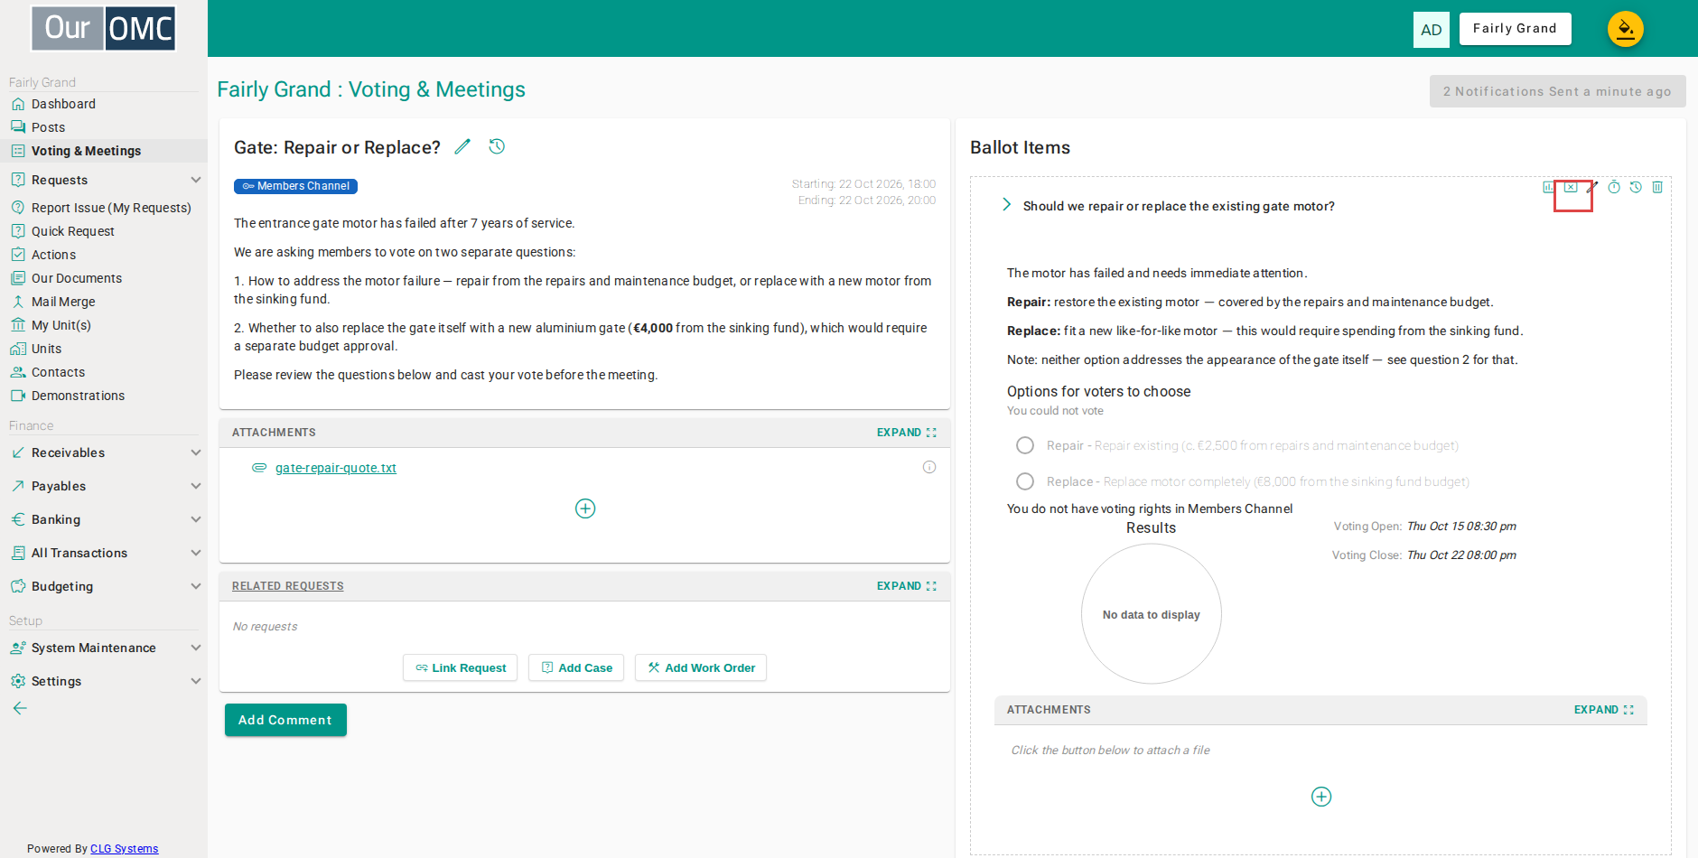
Task: Select the 'Repair' voting option
Action: [1025, 445]
